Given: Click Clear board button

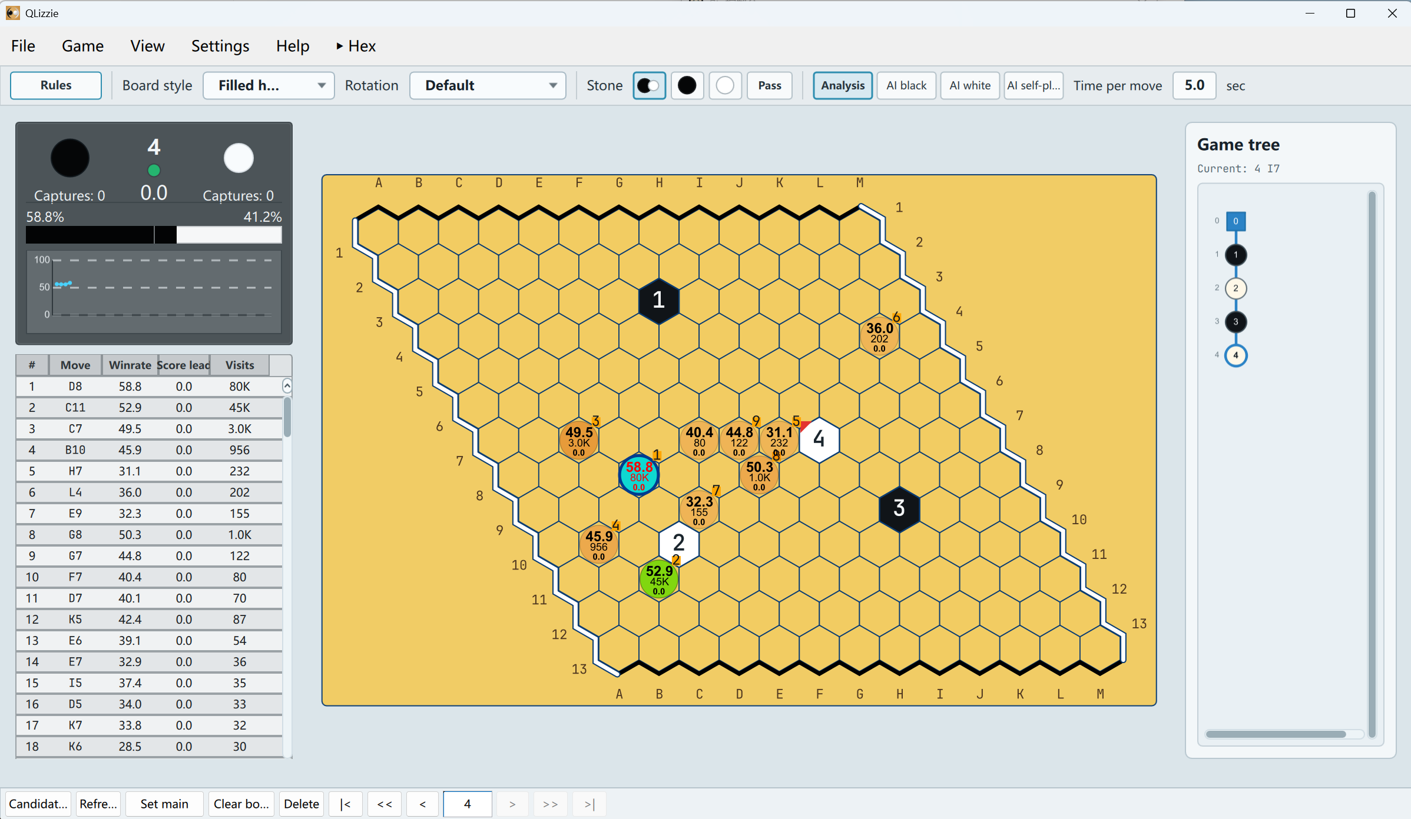Looking at the screenshot, I should [x=241, y=804].
